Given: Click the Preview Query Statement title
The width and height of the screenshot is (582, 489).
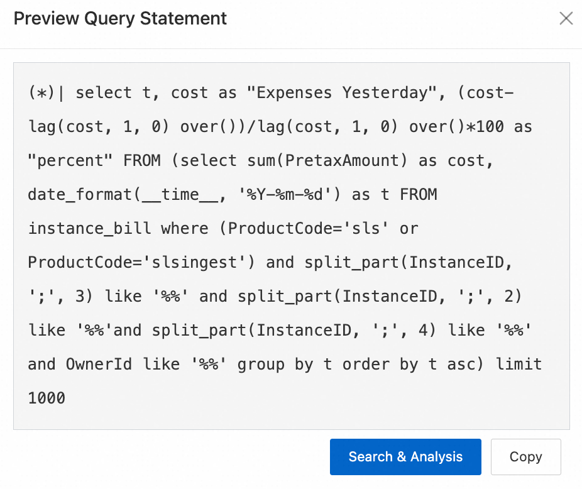Looking at the screenshot, I should coord(120,18).
